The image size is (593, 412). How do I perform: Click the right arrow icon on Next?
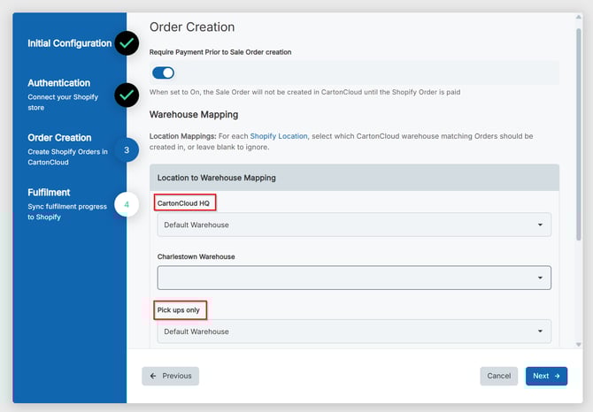(558, 376)
